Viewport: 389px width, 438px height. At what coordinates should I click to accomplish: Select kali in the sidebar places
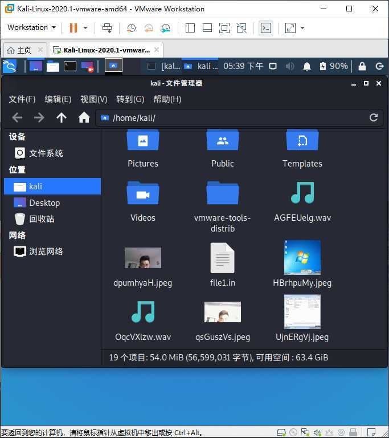pos(52,186)
